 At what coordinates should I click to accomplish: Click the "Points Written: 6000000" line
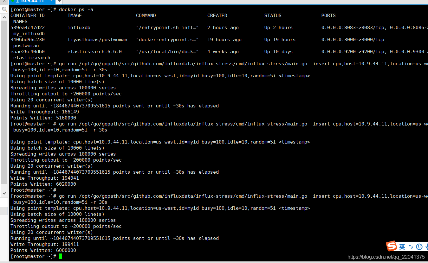click(43, 250)
